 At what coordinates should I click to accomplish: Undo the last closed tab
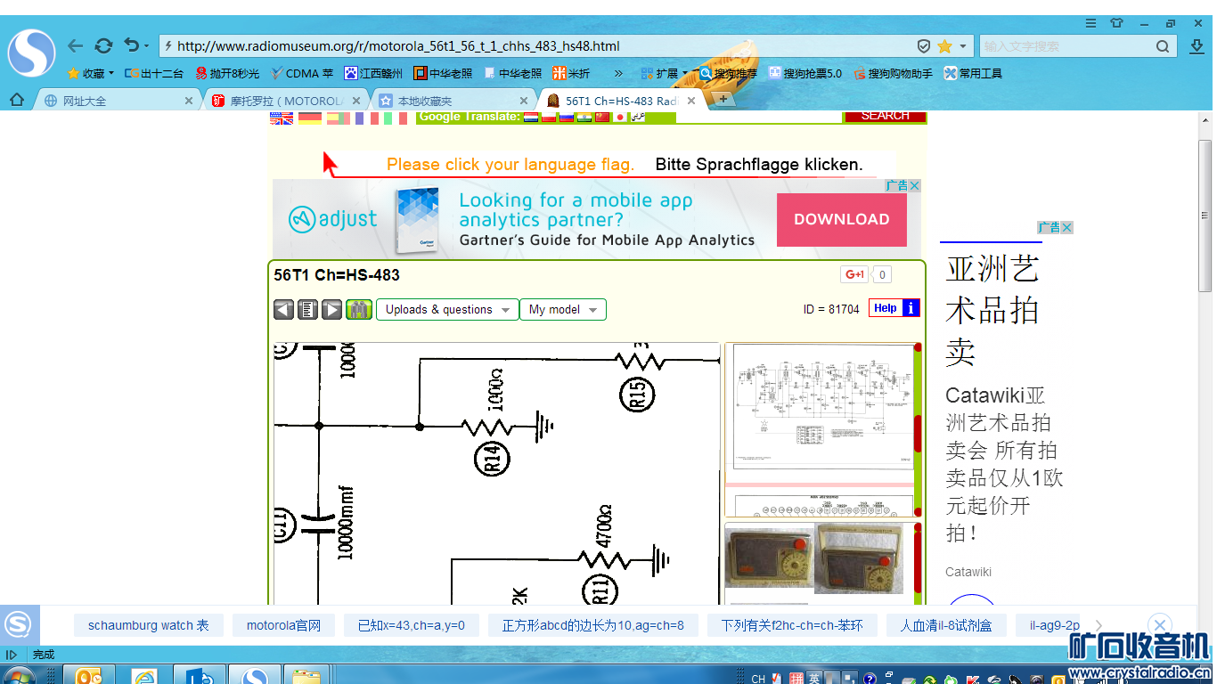tap(132, 45)
